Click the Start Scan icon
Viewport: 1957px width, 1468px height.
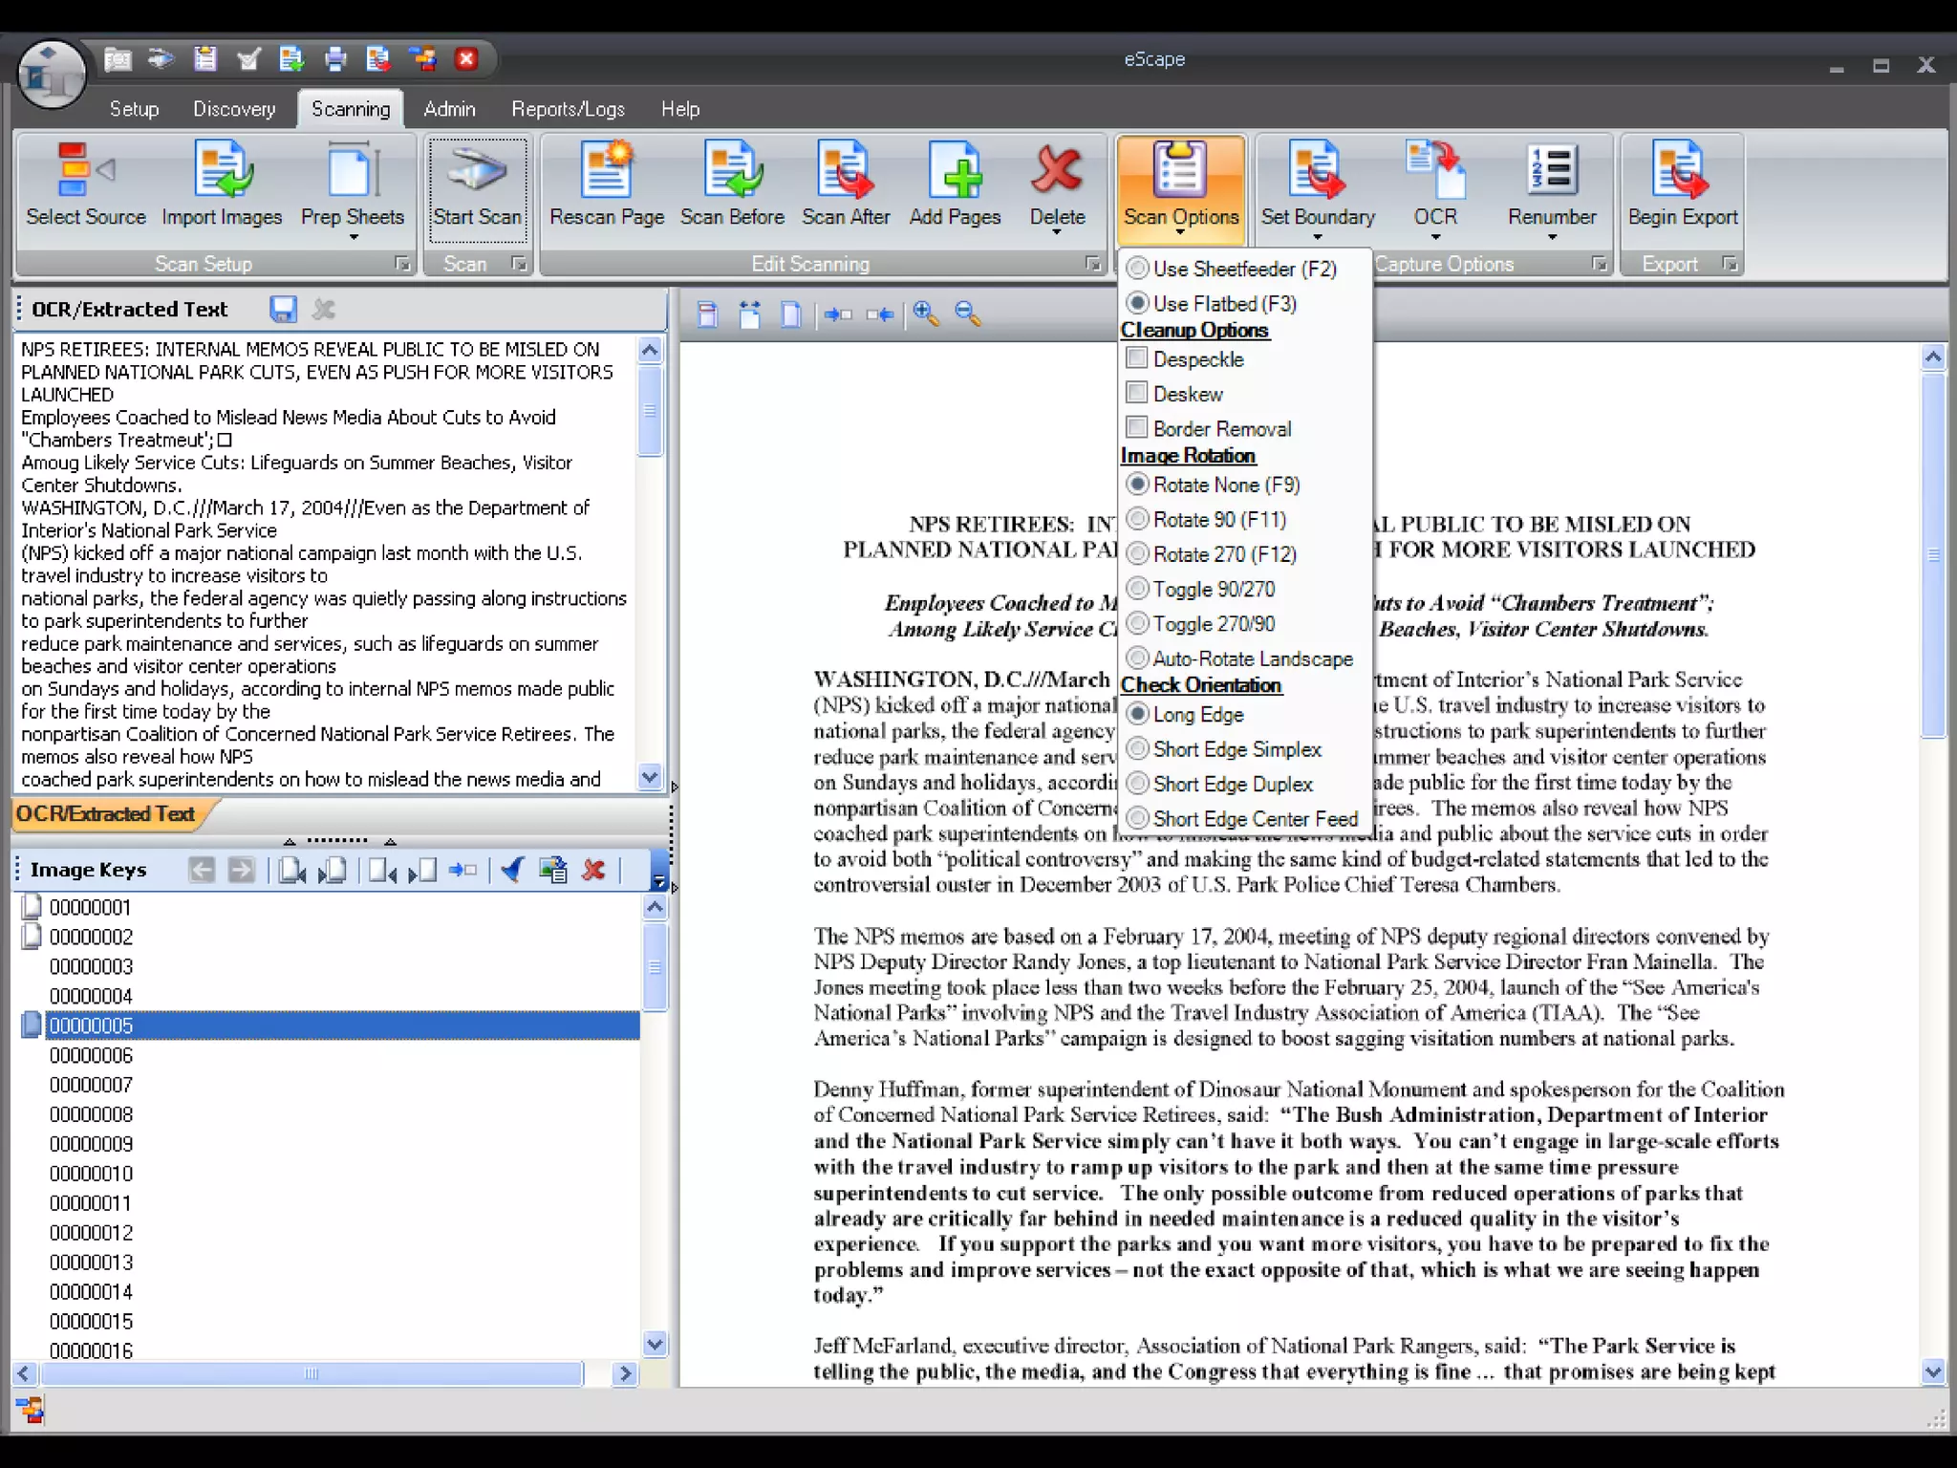(x=477, y=172)
